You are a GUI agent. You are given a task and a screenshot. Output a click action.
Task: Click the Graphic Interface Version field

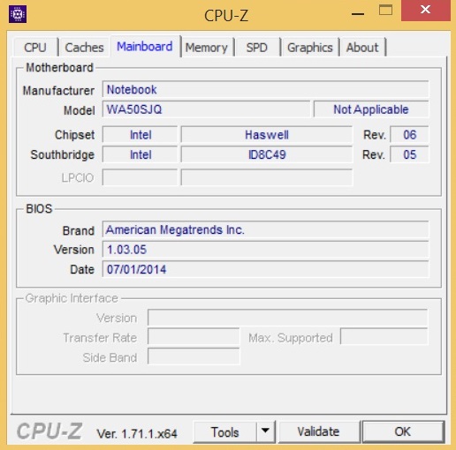pos(287,318)
